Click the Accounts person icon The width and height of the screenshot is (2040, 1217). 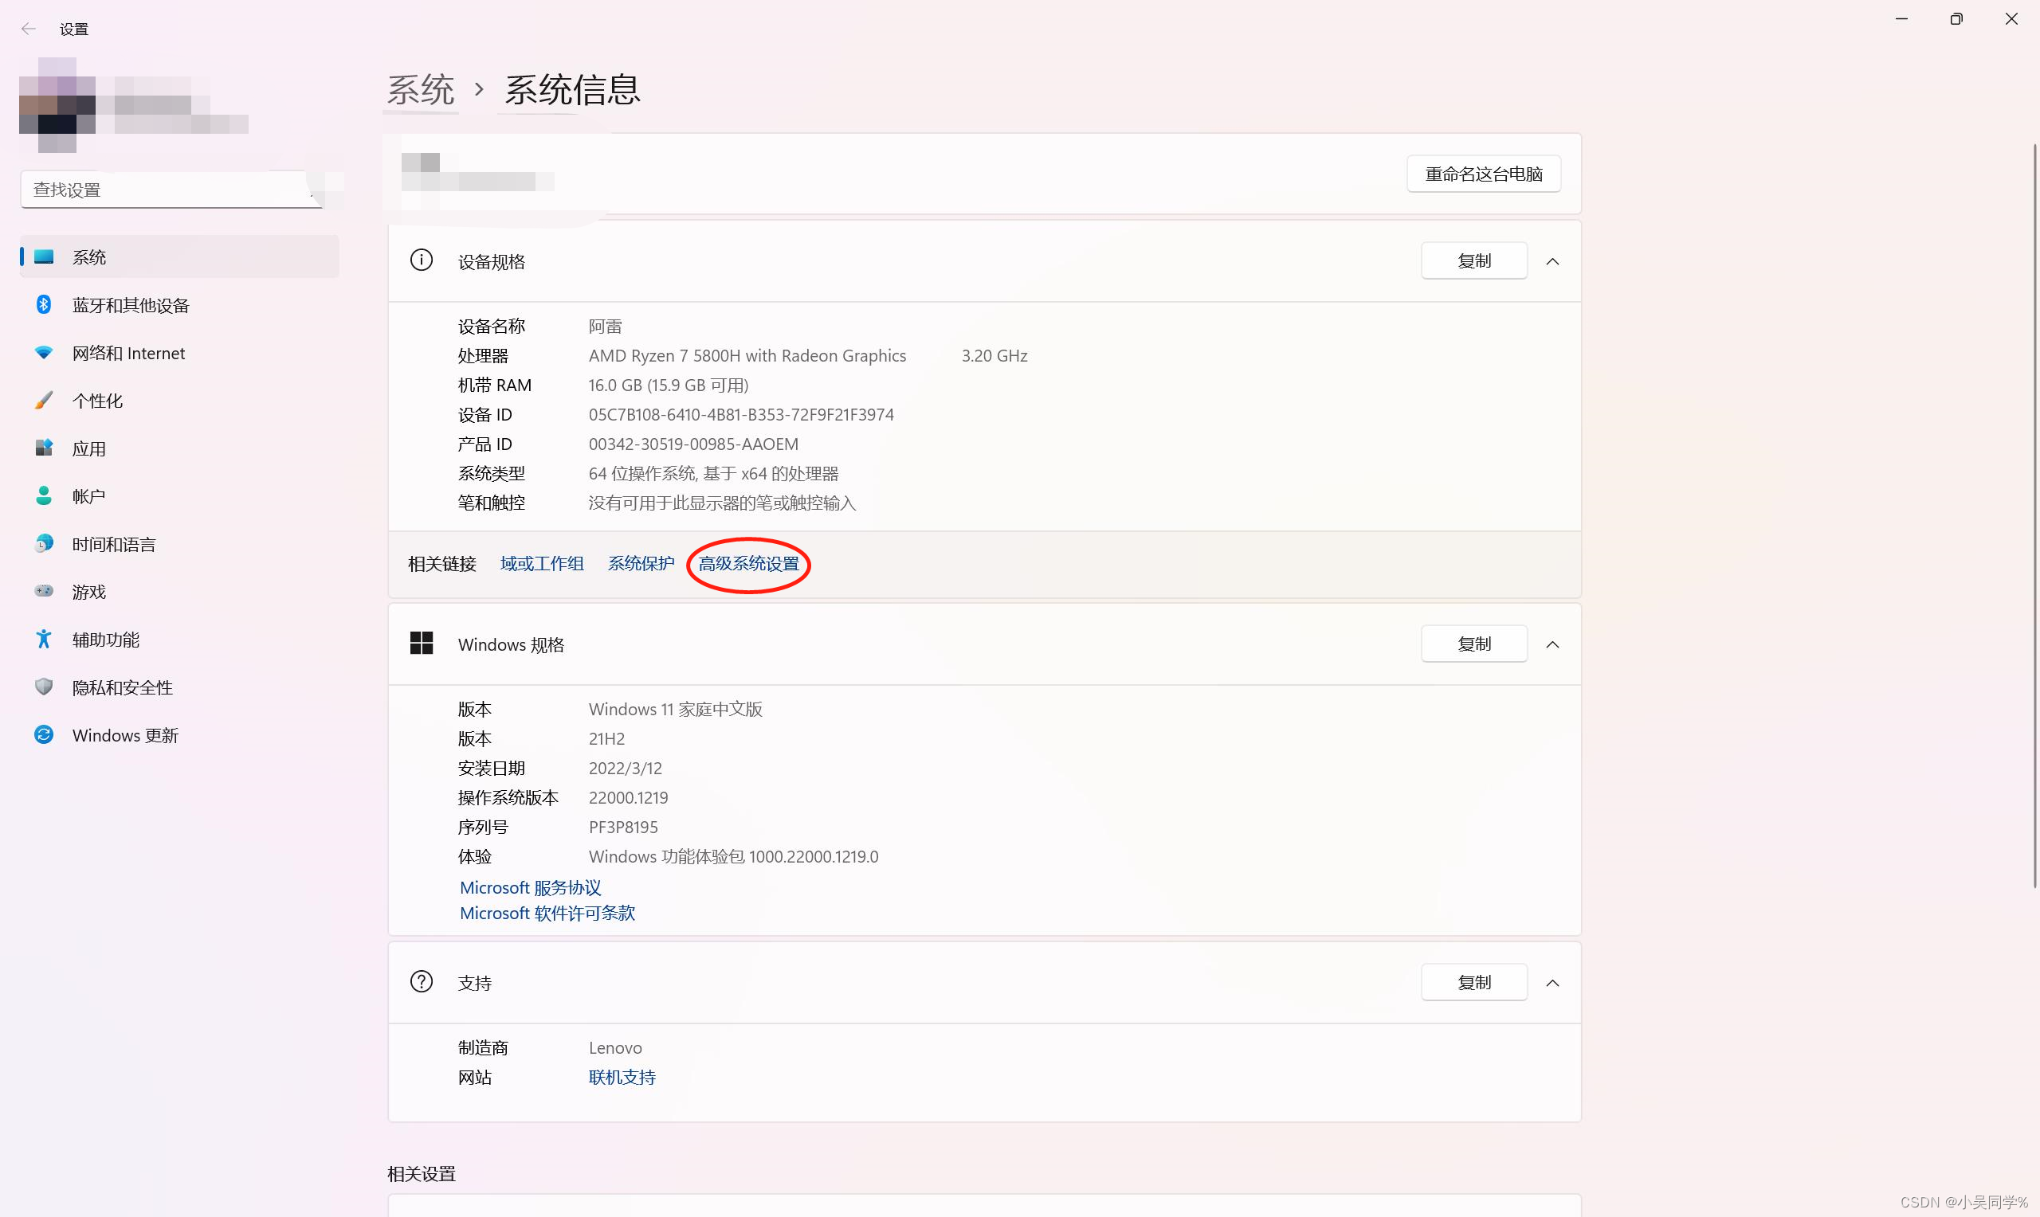(x=45, y=495)
